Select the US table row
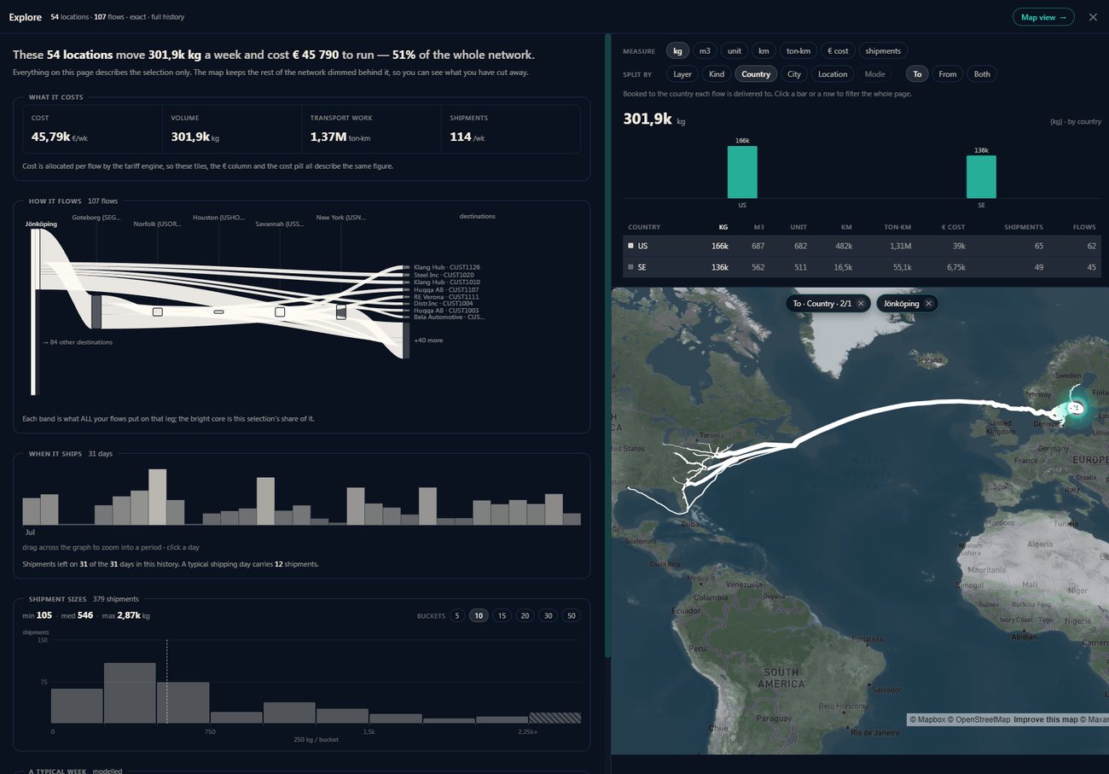1109x774 pixels. [862, 246]
